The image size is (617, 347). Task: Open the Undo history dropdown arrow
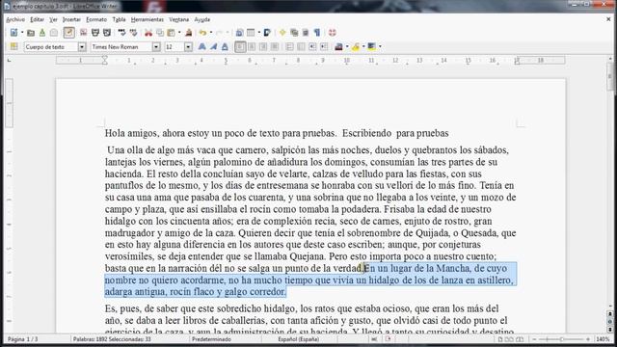(x=210, y=33)
